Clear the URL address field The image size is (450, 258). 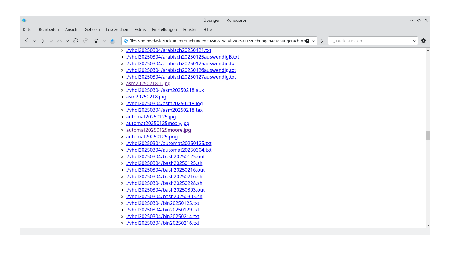307,41
